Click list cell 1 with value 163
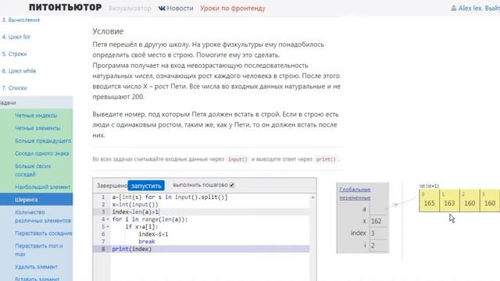Viewport: 500px width, 281px height. [x=450, y=201]
